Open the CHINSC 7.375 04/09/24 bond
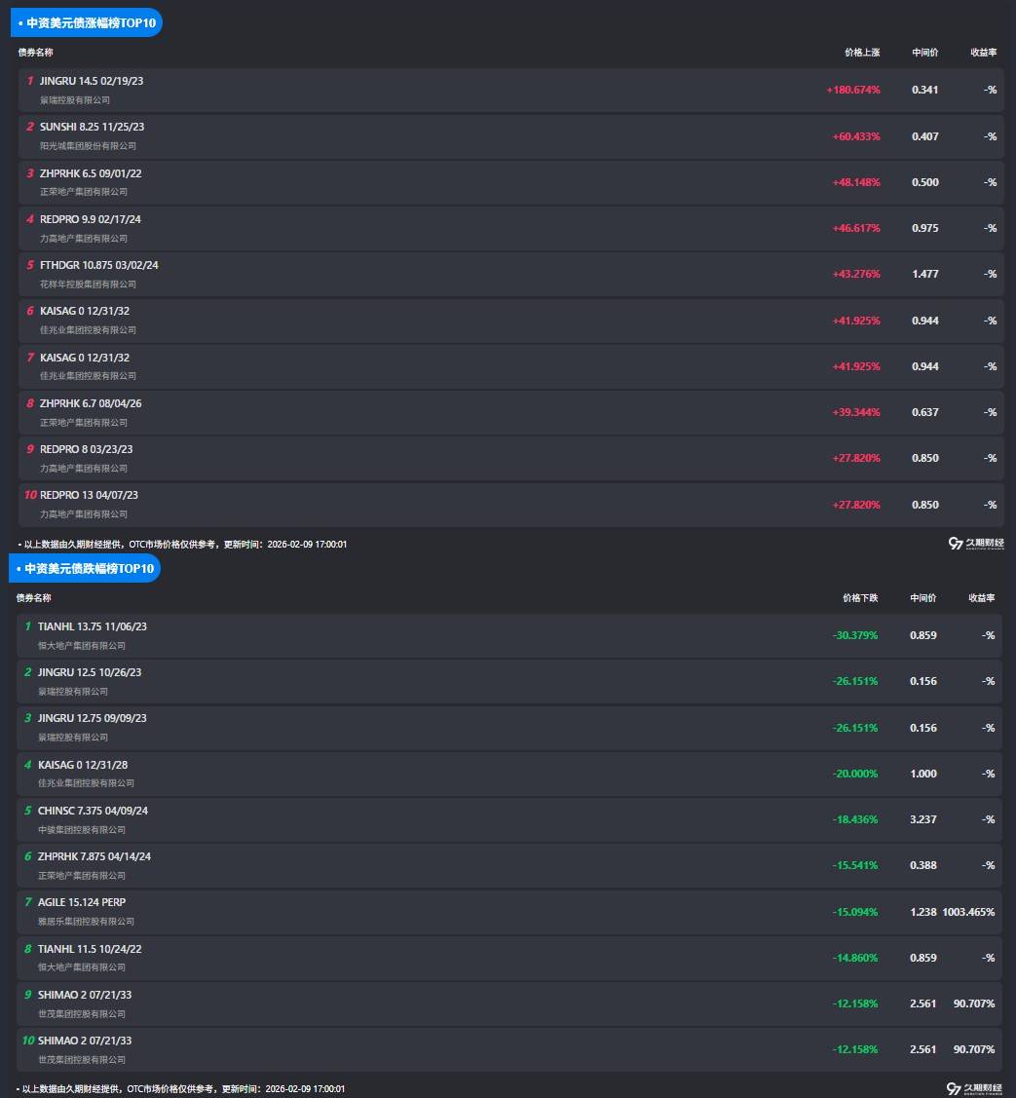 coord(93,811)
